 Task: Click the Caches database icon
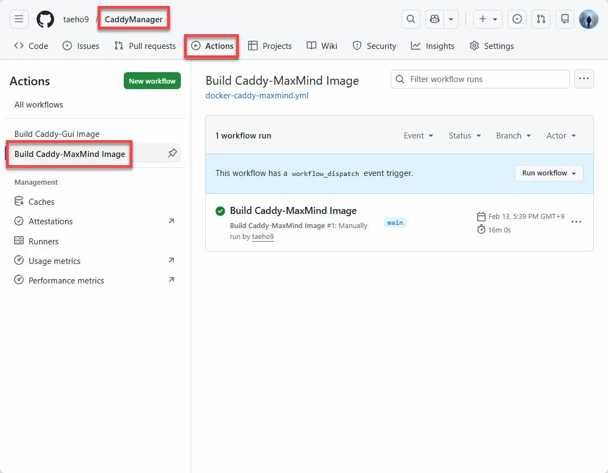click(x=19, y=201)
